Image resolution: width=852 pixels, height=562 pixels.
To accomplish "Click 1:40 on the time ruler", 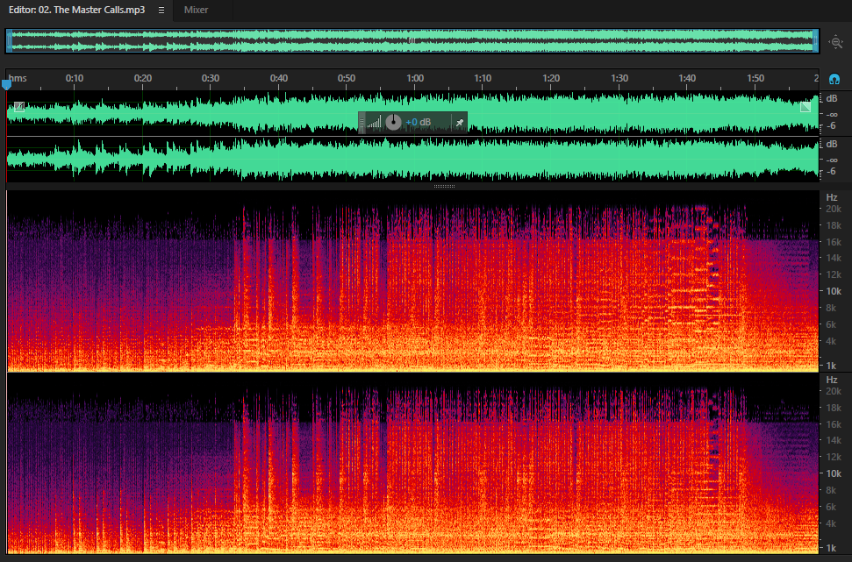I will pos(687,78).
